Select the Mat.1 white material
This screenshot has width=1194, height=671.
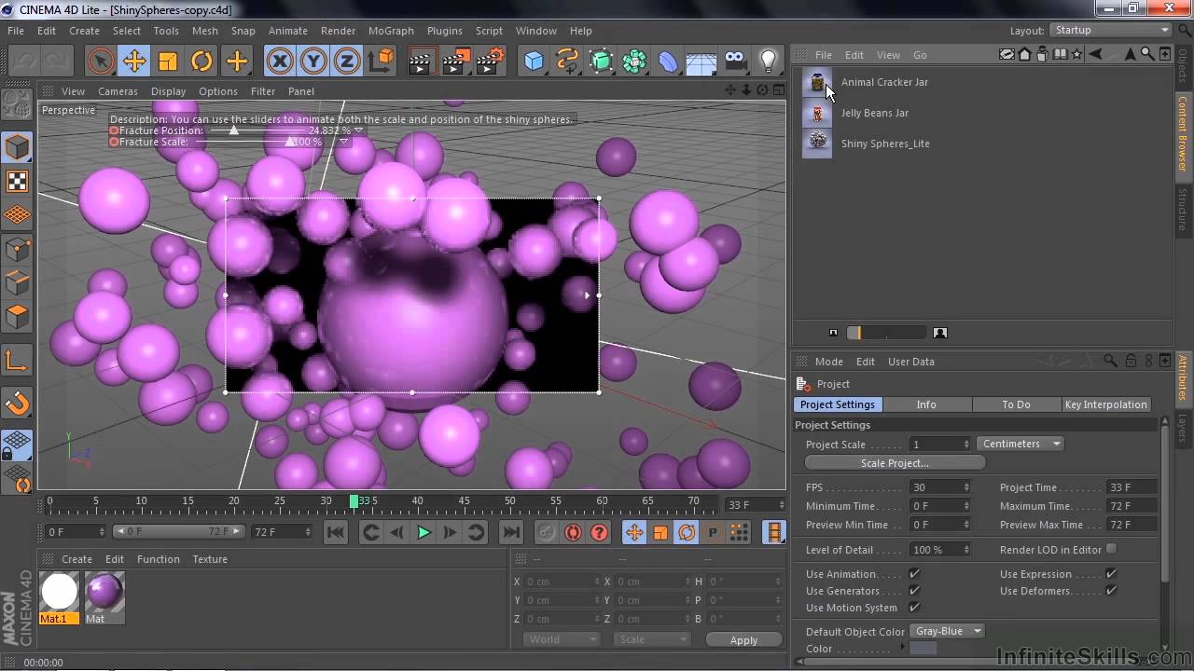[x=60, y=597]
